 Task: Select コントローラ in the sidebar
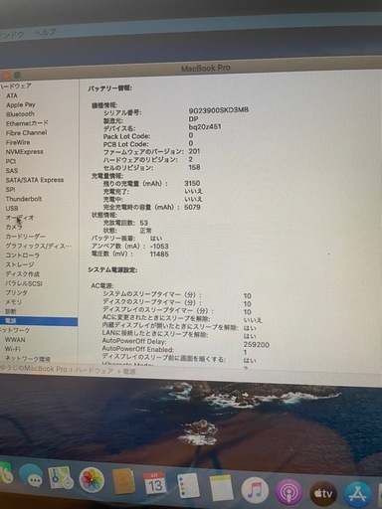(x=23, y=255)
